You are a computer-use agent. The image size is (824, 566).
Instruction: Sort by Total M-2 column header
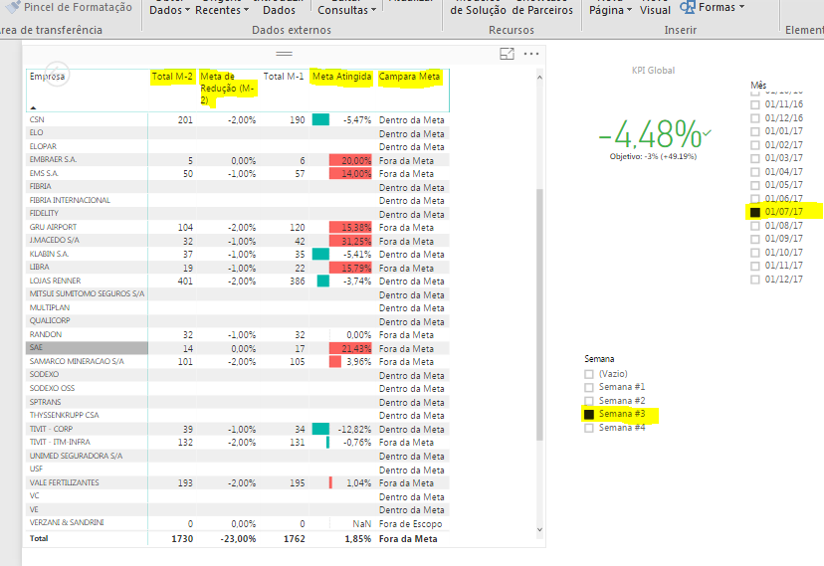(x=172, y=77)
